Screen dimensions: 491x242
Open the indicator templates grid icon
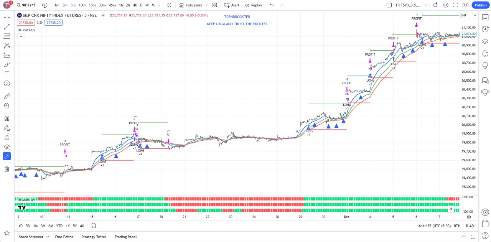pyautogui.click(x=215, y=5)
